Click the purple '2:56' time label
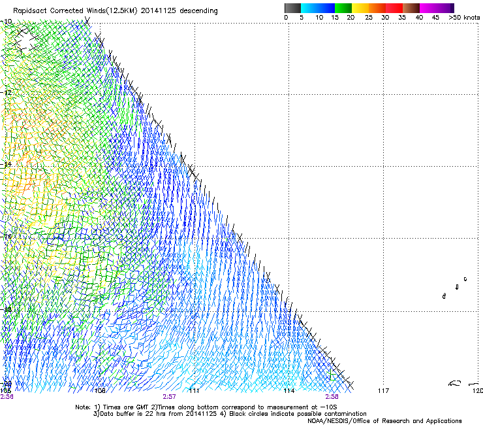483x425 pixels. click(7, 397)
